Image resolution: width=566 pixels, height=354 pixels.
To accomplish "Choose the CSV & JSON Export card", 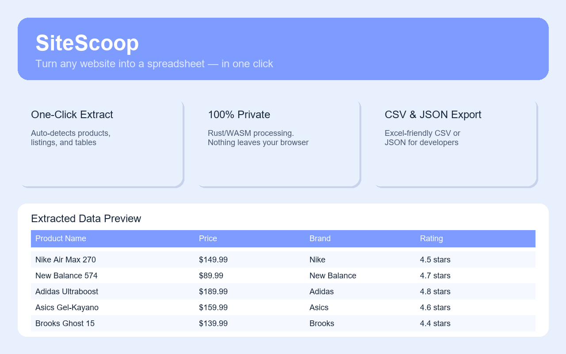I will click(455, 143).
